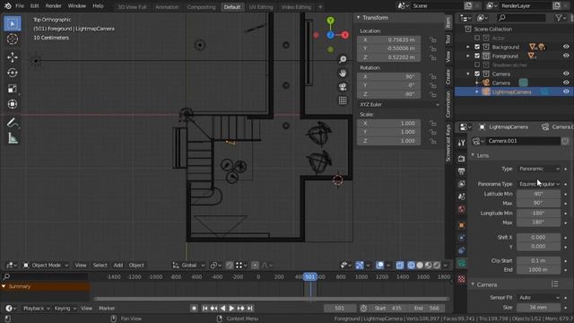
Task: Switch to the Animation workspace tab
Action: (167, 7)
